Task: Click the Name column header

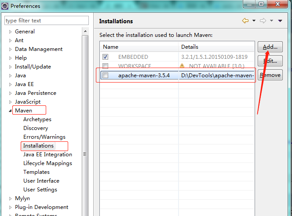Action: click(x=139, y=47)
